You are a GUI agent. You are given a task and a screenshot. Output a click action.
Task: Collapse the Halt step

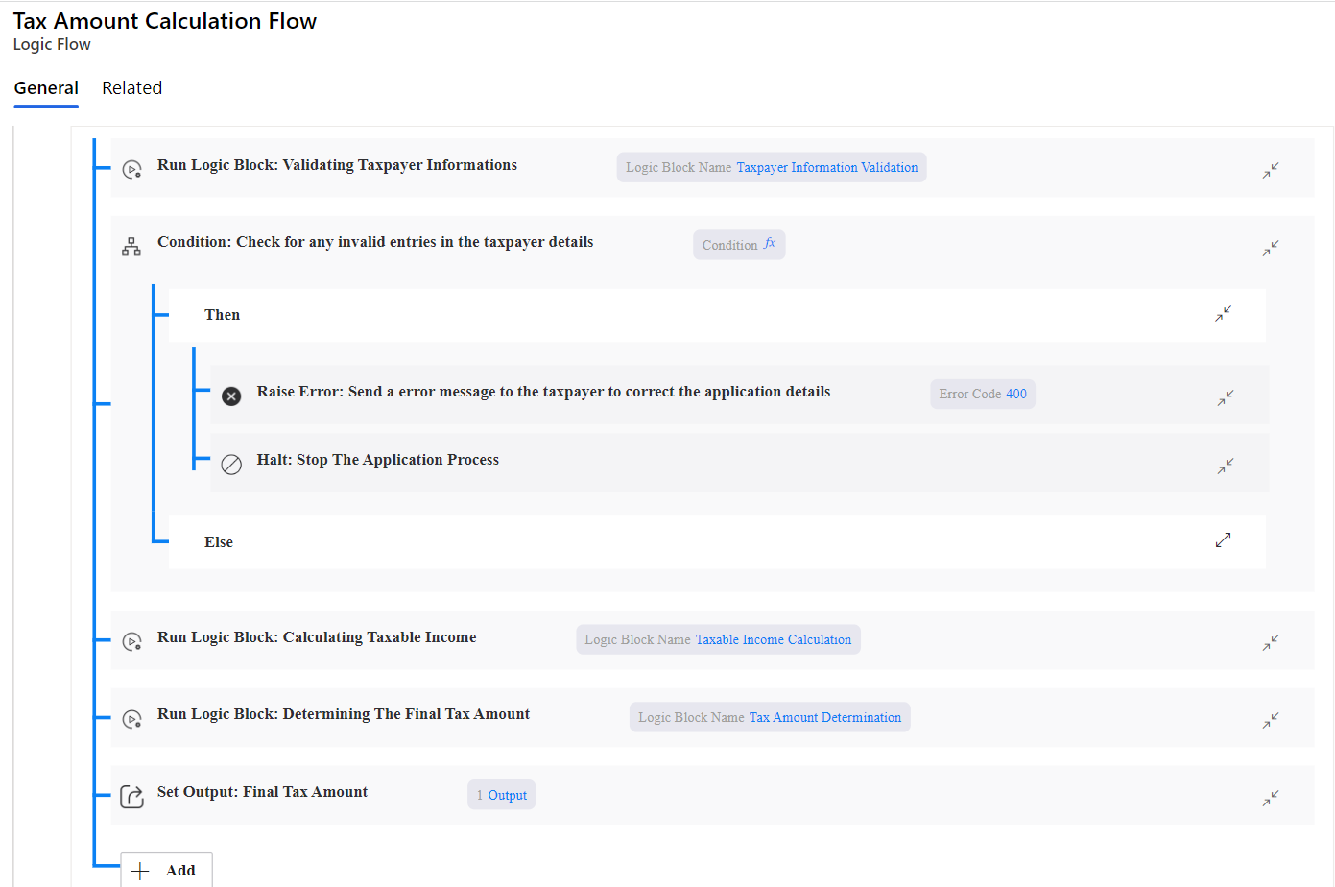point(1226,467)
